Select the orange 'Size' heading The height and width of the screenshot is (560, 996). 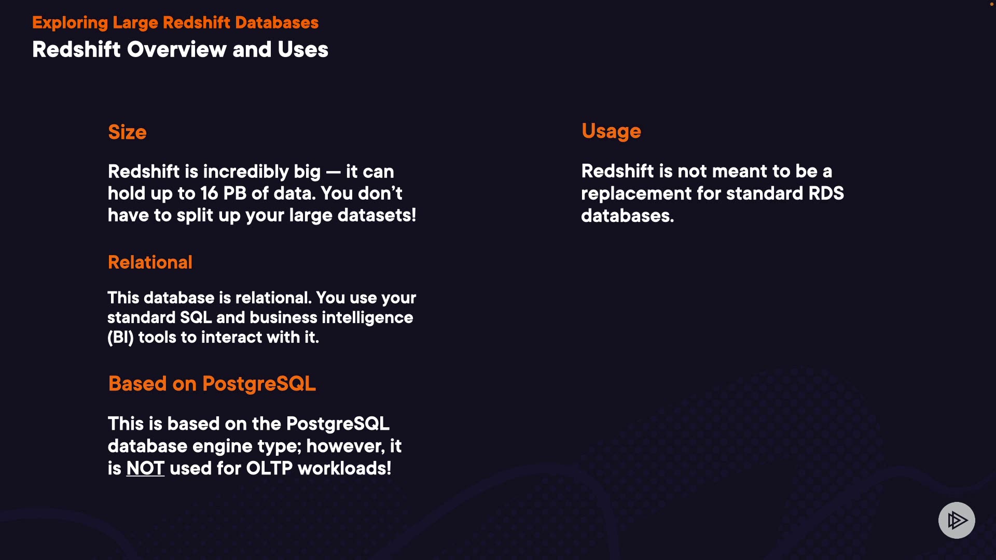[127, 132]
